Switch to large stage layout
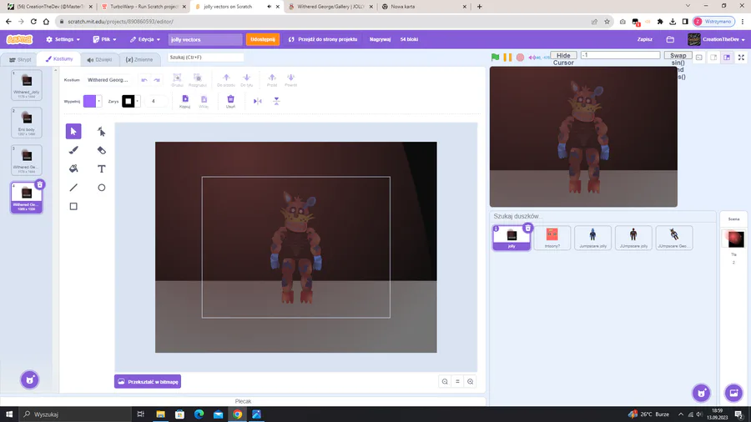Image resolution: width=751 pixels, height=422 pixels. [727, 58]
